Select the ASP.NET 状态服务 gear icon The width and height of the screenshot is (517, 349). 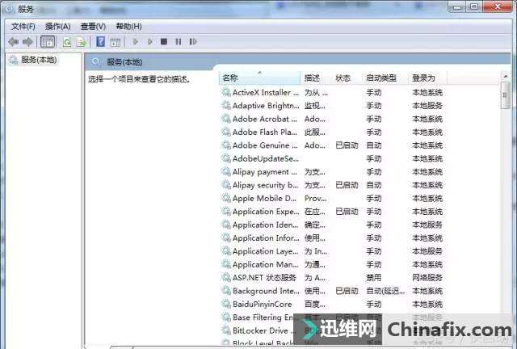pyautogui.click(x=226, y=277)
